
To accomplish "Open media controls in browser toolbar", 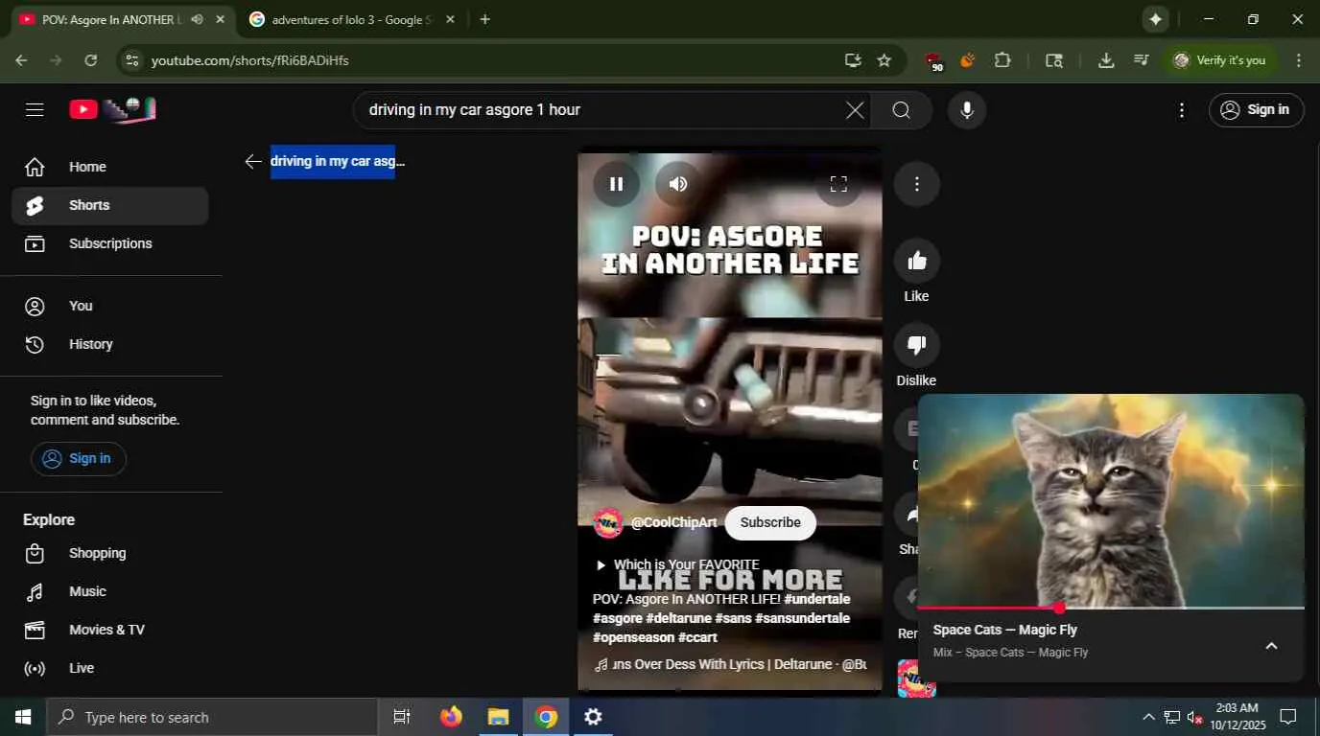I will (1141, 60).
